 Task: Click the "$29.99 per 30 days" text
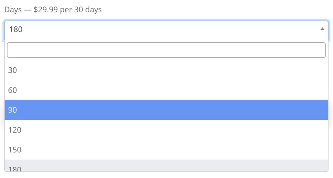[68, 10]
